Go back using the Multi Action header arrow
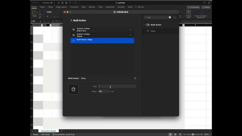Viewport: 242px width, 136px height. click(x=71, y=20)
